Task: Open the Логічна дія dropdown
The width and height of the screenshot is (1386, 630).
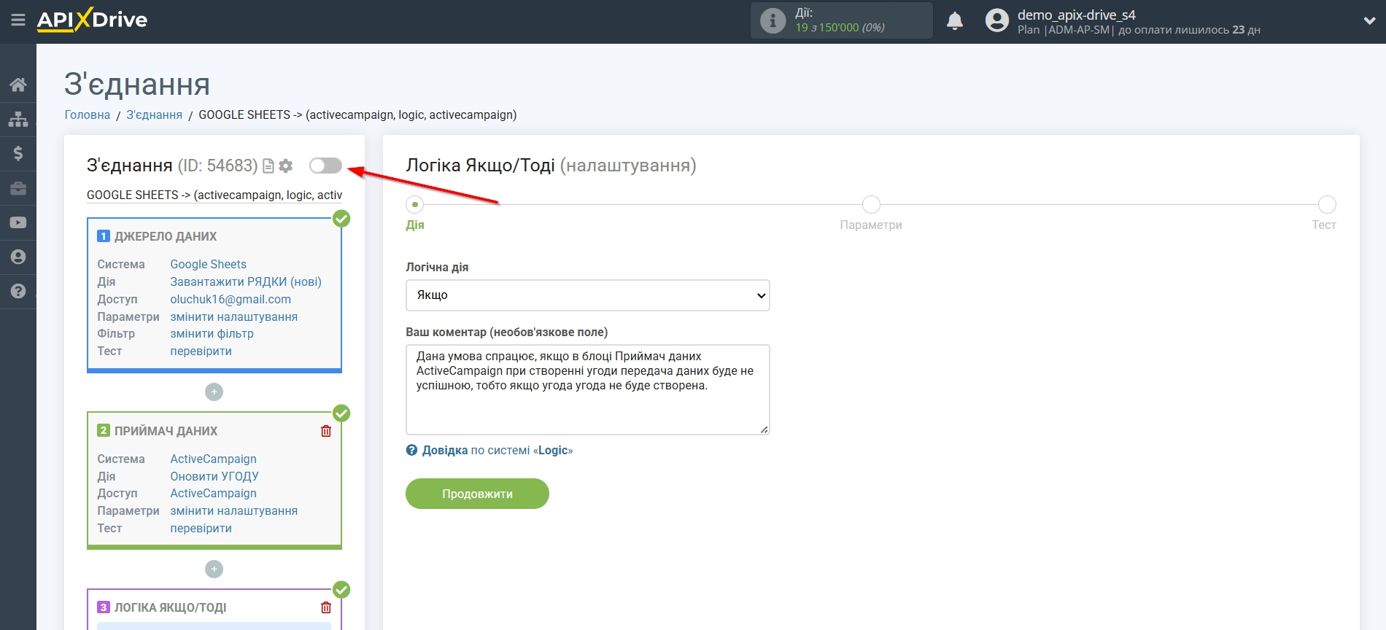Action: [x=588, y=295]
